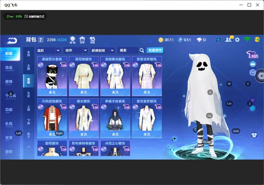Viewport: 264px width, 185px height.
Task: Select the 头发 sub-category
Action: [29, 95]
